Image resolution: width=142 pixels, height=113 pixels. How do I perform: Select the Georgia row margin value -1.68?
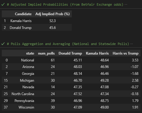pos(135,74)
